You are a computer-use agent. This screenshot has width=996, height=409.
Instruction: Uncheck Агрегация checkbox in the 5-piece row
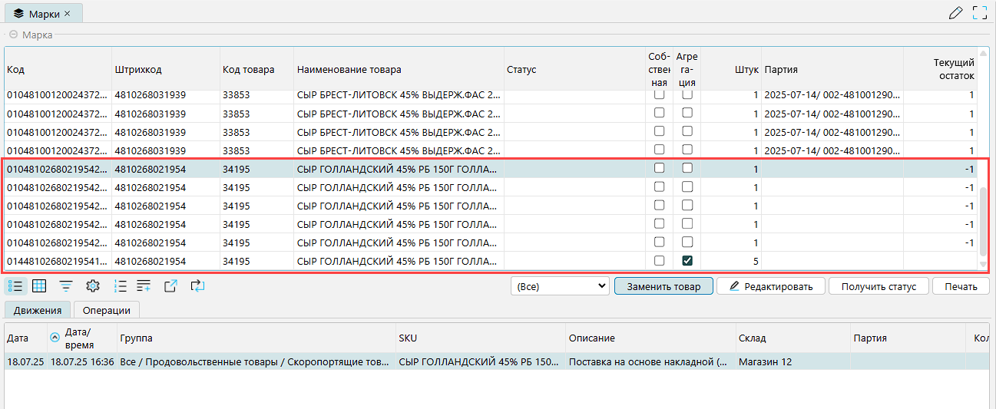tap(687, 261)
